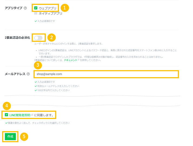193x146 pixels.
Task: Open the ドキュメント link
Action: coord(70,60)
